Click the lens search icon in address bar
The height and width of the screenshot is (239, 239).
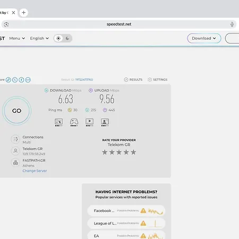pos(6,24)
